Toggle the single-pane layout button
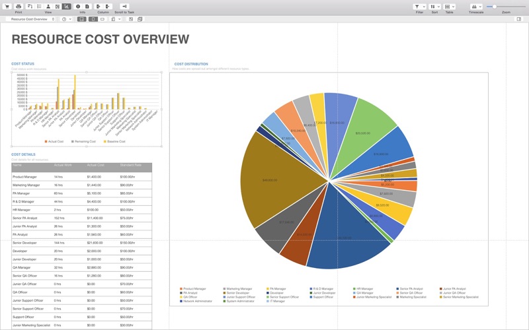 93,19
